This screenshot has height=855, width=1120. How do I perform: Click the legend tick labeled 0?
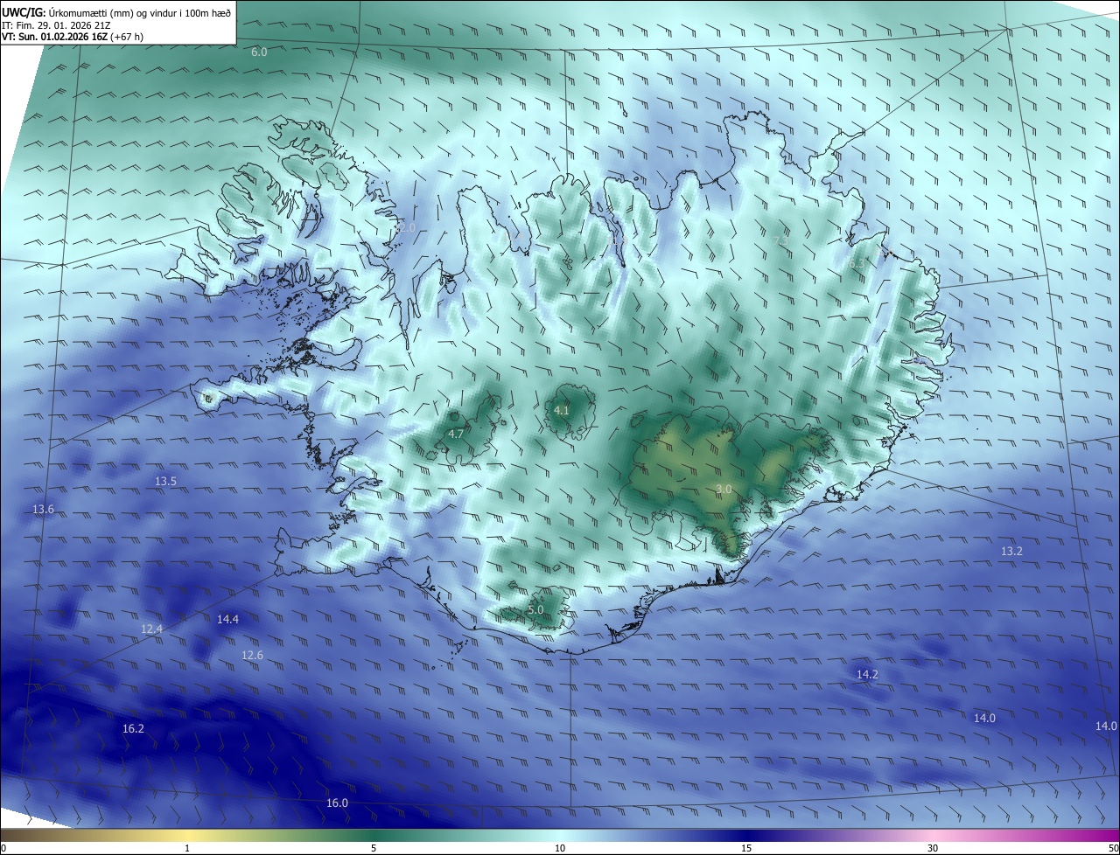coord(3,848)
